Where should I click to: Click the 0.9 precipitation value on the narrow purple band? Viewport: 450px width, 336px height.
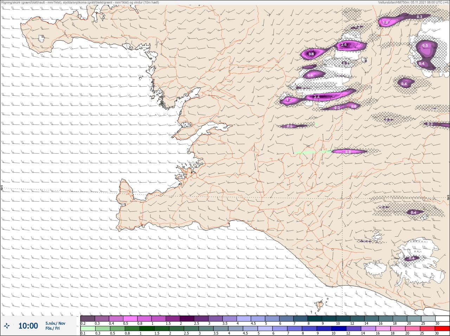pyautogui.click(x=348, y=152)
